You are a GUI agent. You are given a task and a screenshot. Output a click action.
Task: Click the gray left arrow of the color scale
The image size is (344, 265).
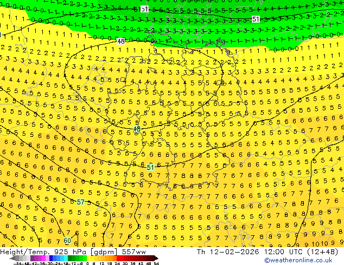coord(12,259)
